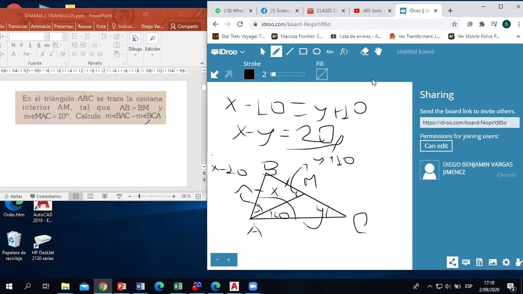Open the Sharing panel share icon
The height and width of the screenshot is (294, 523).
pos(452,262)
